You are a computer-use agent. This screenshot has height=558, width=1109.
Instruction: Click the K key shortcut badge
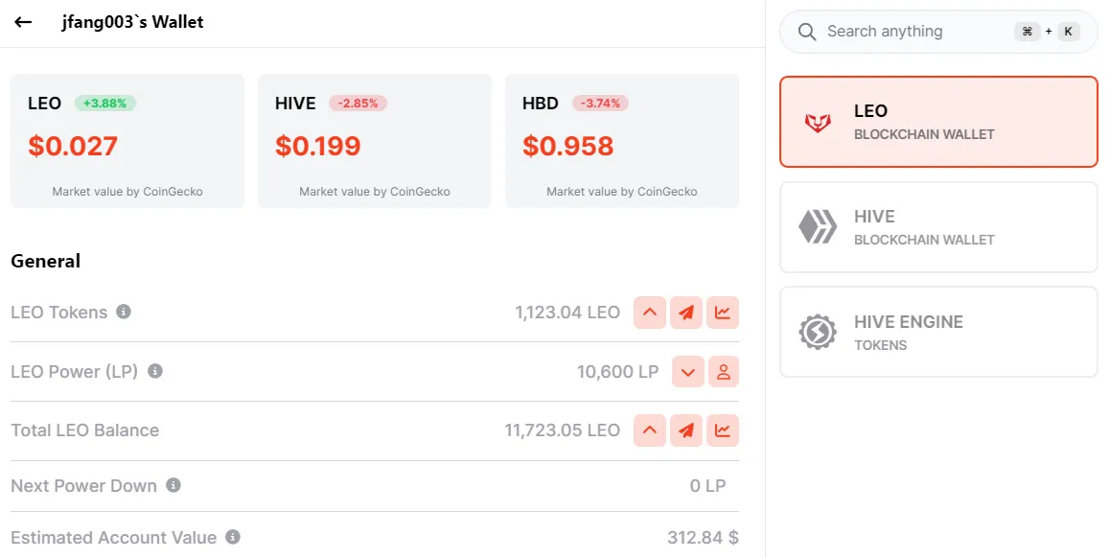click(x=1068, y=31)
